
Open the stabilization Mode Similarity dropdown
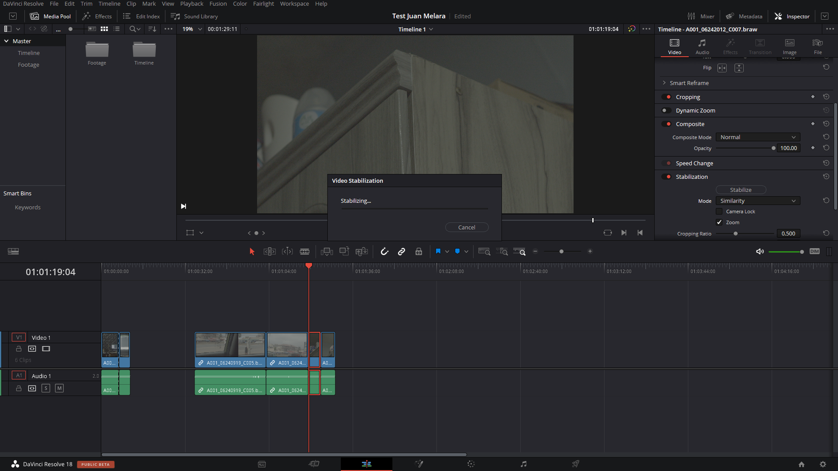tap(758, 201)
